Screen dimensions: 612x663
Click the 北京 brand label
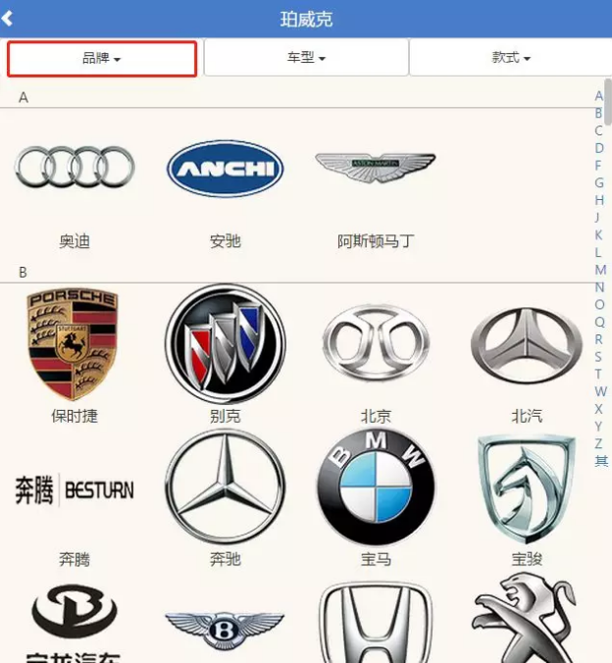tap(376, 416)
